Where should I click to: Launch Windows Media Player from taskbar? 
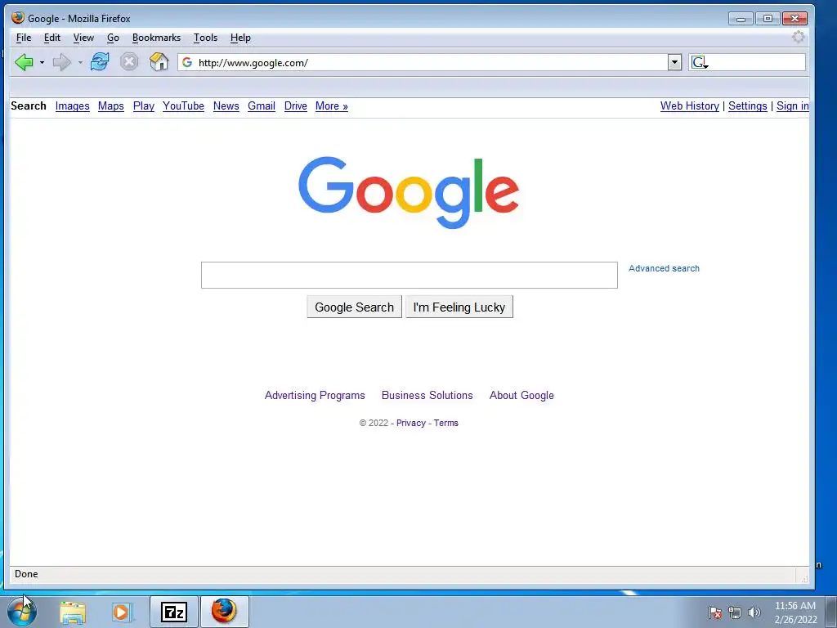pos(123,612)
